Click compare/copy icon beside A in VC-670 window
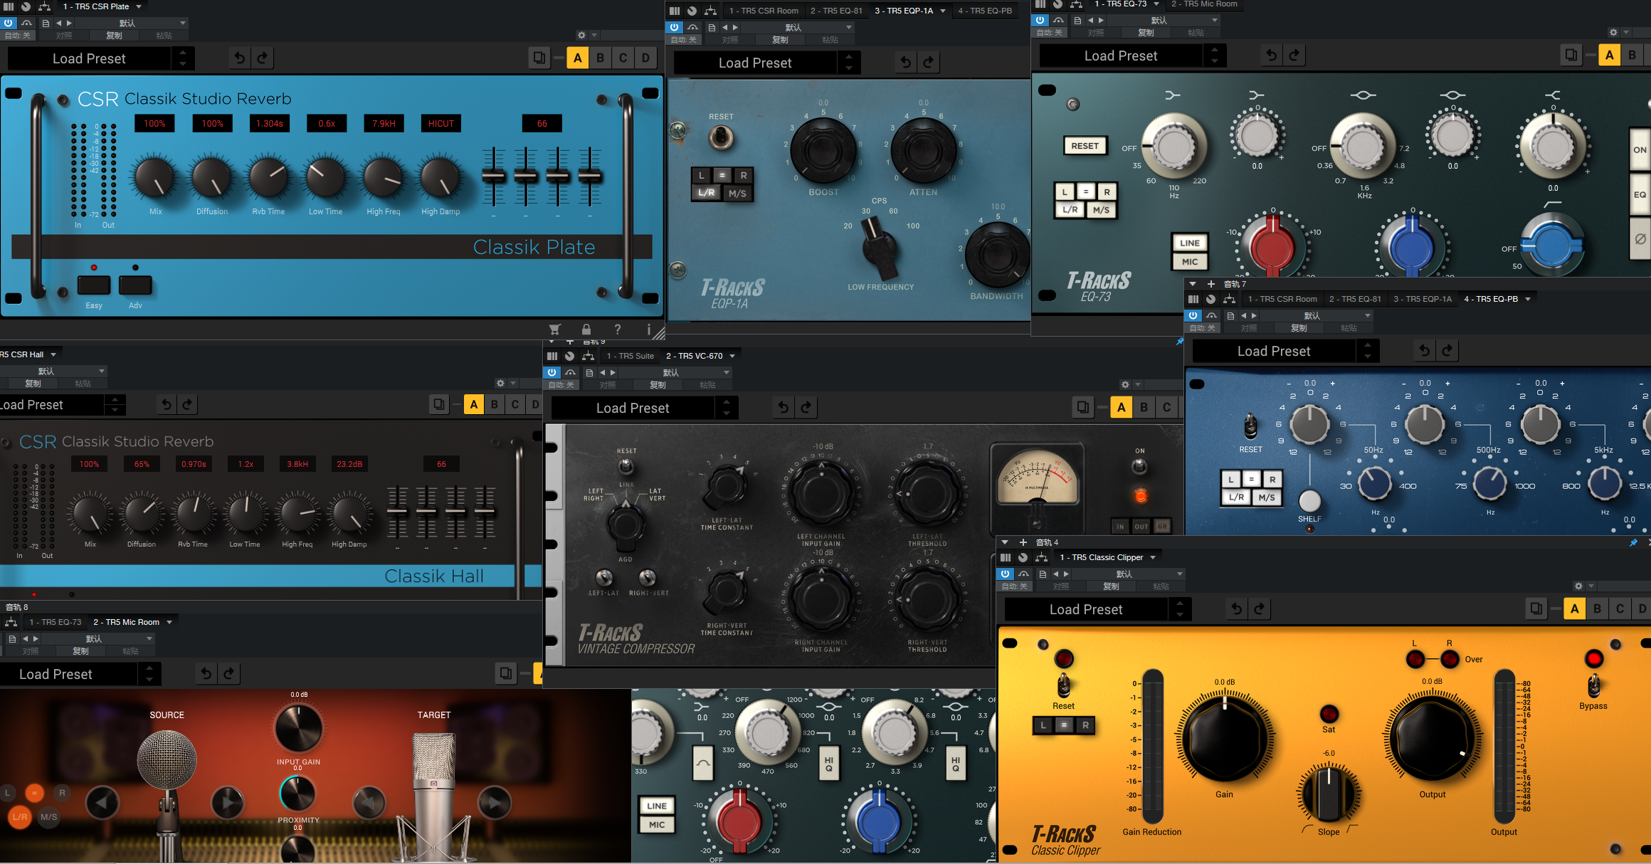Viewport: 1651px width, 864px height. tap(1083, 408)
